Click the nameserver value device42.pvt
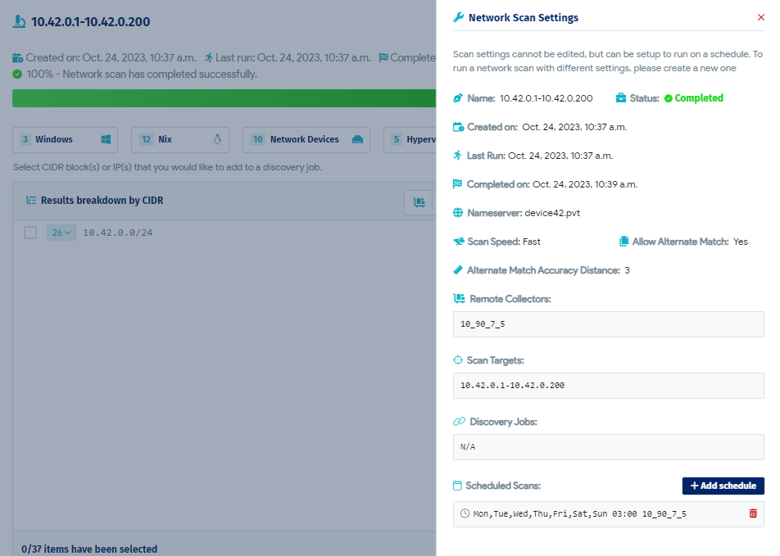 552,213
